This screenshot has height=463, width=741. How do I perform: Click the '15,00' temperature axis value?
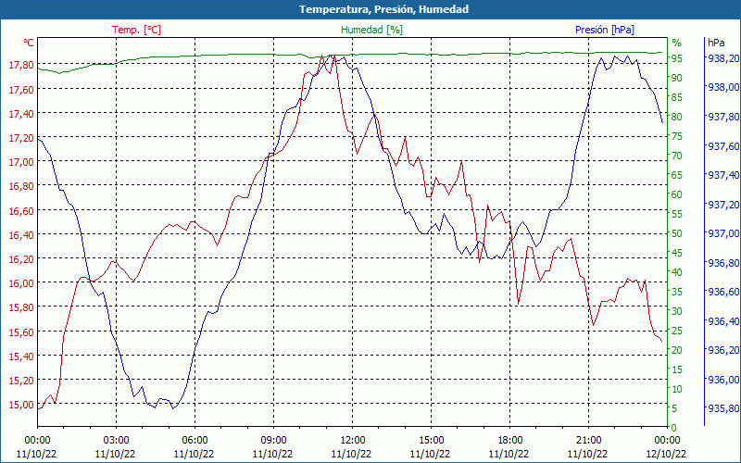coord(21,405)
